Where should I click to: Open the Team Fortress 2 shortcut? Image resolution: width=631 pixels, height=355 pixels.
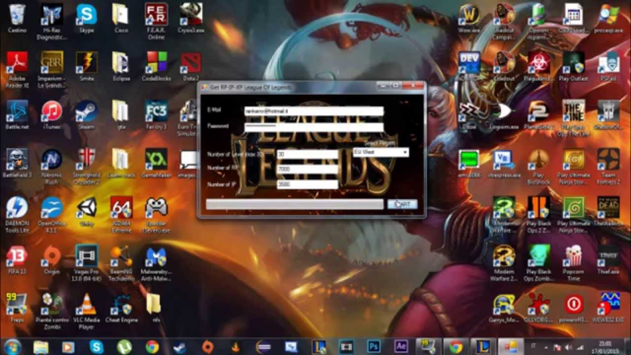(608, 166)
